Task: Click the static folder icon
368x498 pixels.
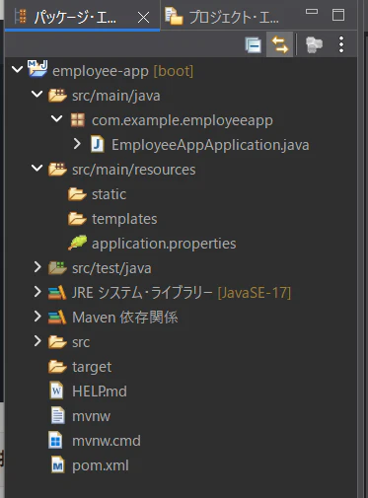Action: (x=77, y=194)
